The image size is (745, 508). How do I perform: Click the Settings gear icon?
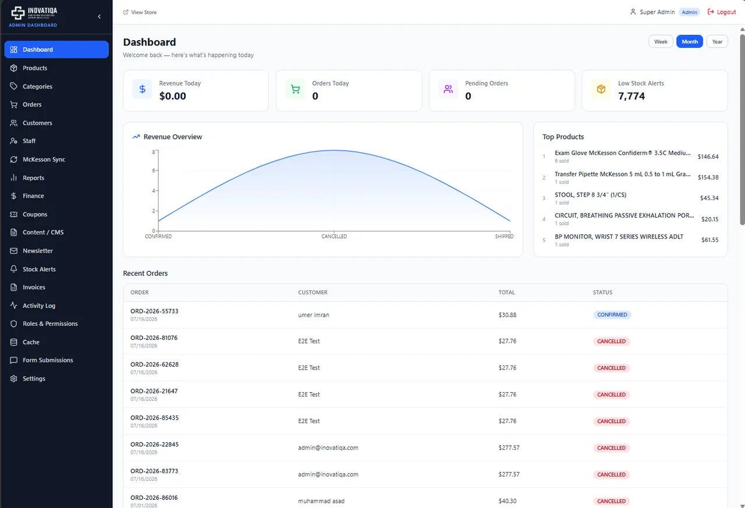click(14, 379)
